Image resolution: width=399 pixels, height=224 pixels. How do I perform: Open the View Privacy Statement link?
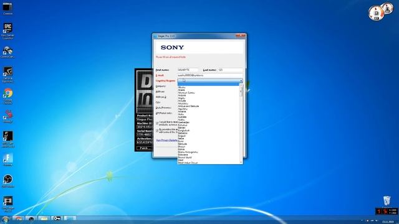167,140
